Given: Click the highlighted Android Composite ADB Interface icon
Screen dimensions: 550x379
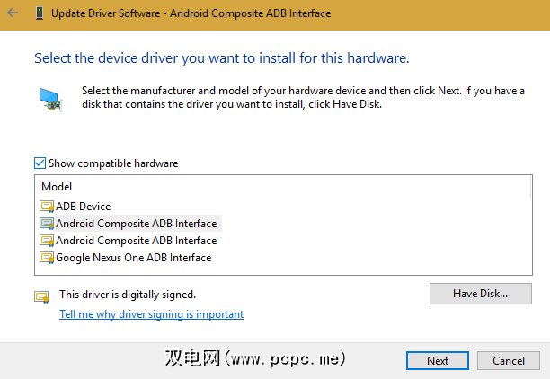Looking at the screenshot, I should pyautogui.click(x=48, y=224).
